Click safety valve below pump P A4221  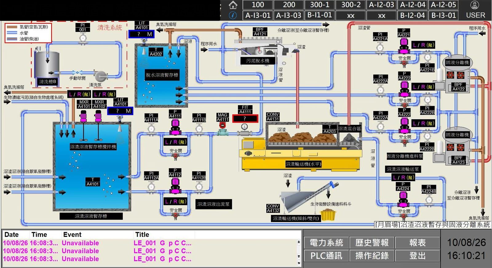[404, 63]
